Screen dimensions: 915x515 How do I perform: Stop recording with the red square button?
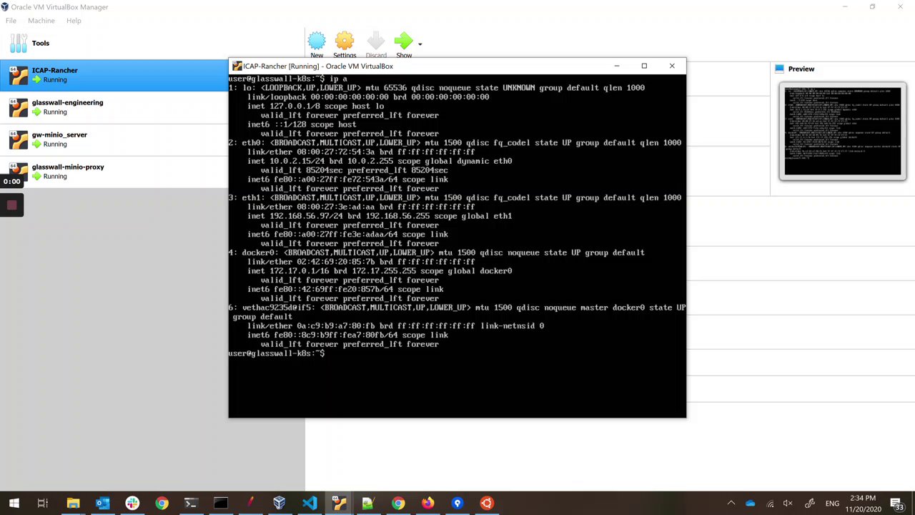tap(11, 205)
